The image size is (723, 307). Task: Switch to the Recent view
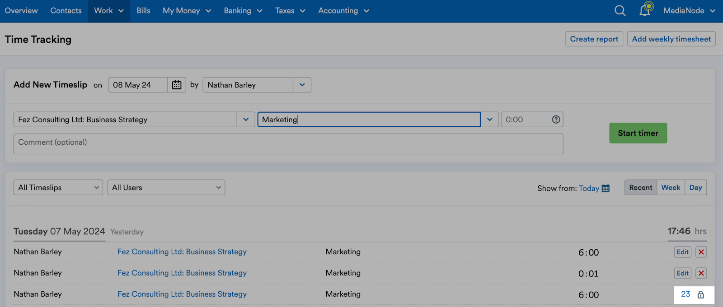click(641, 188)
